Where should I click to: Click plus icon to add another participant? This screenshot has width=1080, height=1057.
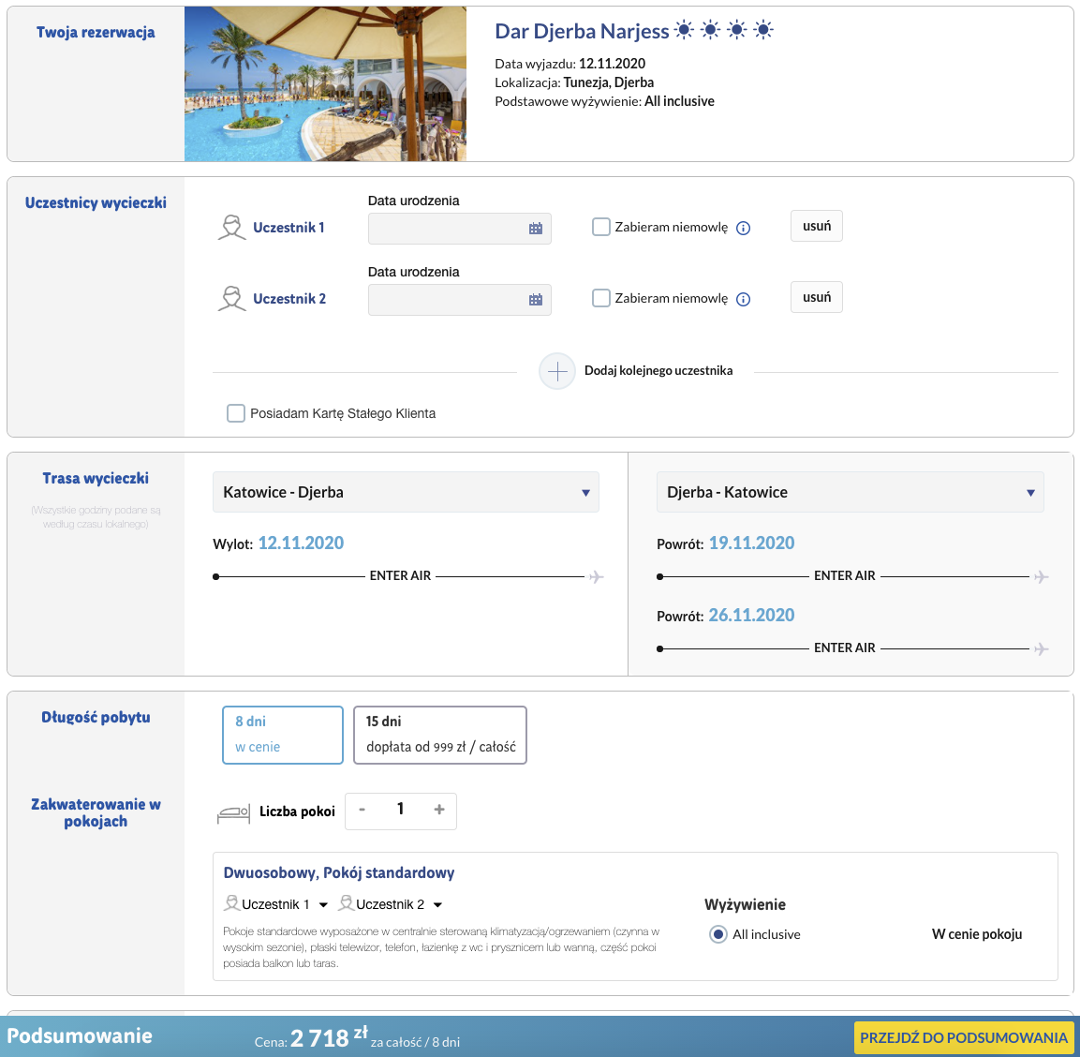click(x=557, y=371)
